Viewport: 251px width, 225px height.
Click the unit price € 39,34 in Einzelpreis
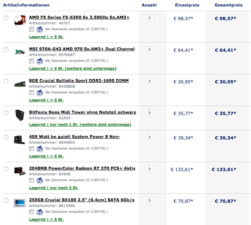pyautogui.click(x=183, y=138)
